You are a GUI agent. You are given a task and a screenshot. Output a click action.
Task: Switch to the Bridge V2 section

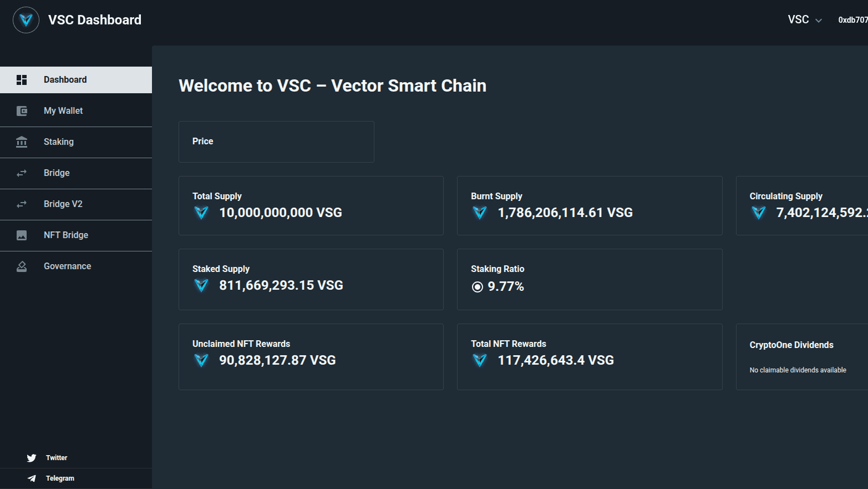(63, 204)
